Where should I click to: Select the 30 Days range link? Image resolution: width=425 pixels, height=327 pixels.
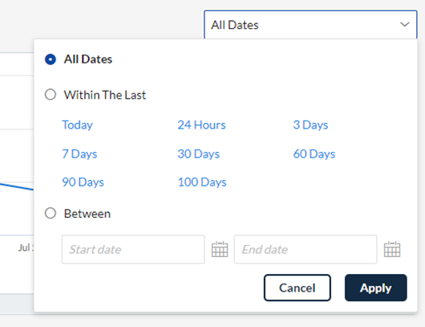point(199,154)
